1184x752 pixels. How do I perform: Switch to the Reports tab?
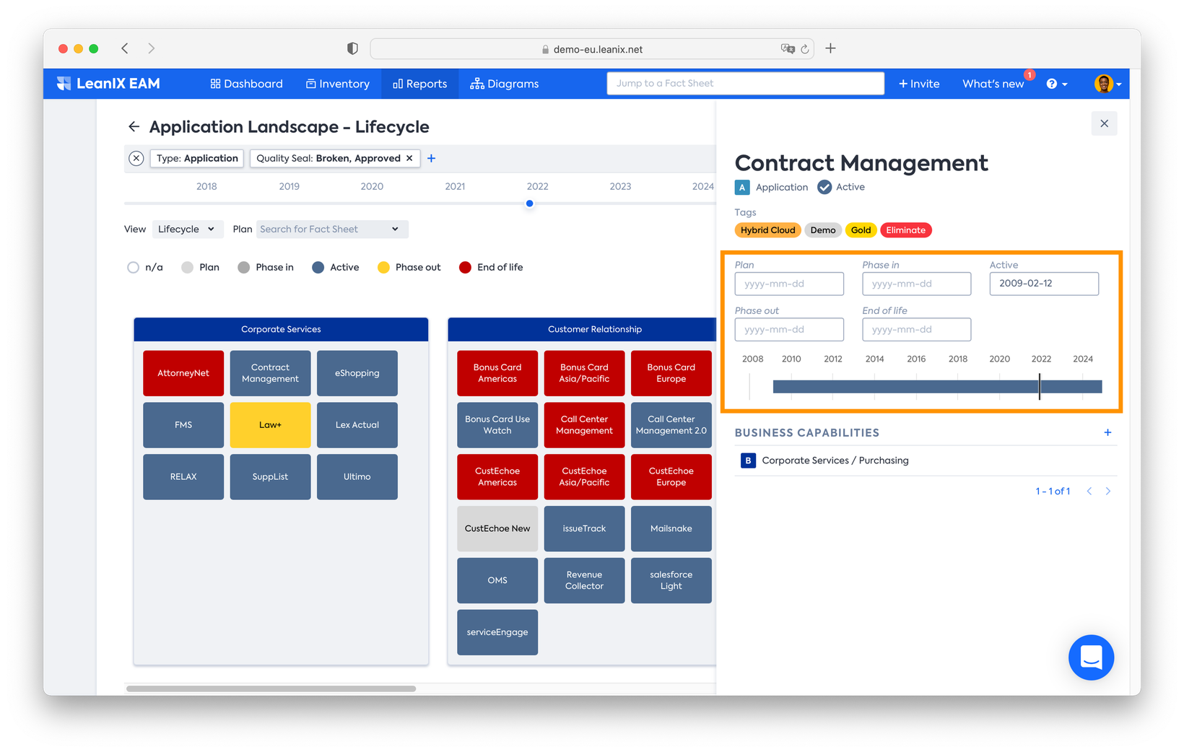click(420, 84)
